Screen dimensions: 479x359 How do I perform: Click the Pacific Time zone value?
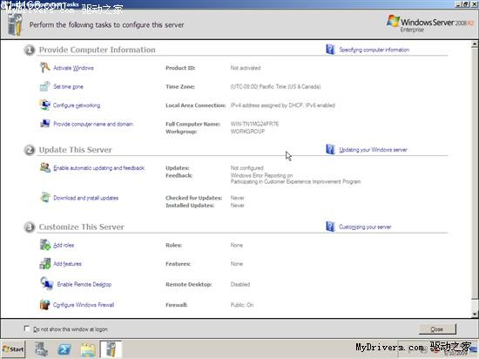coord(275,87)
